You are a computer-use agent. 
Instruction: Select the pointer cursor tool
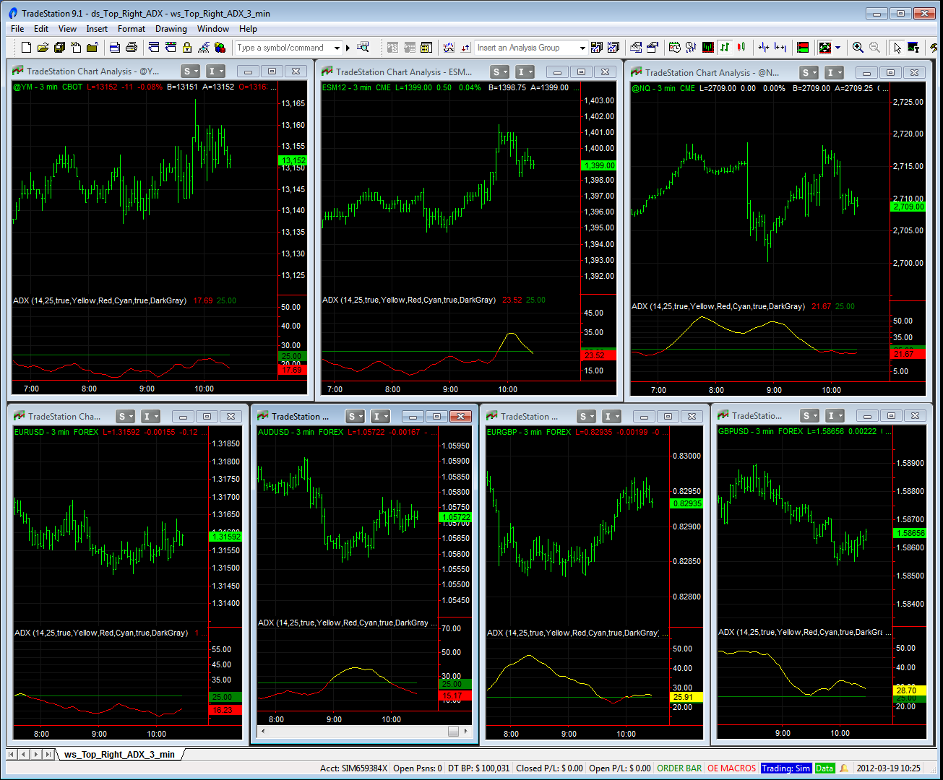897,48
